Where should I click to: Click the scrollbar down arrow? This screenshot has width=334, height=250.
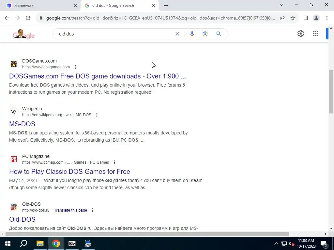tap(331, 229)
